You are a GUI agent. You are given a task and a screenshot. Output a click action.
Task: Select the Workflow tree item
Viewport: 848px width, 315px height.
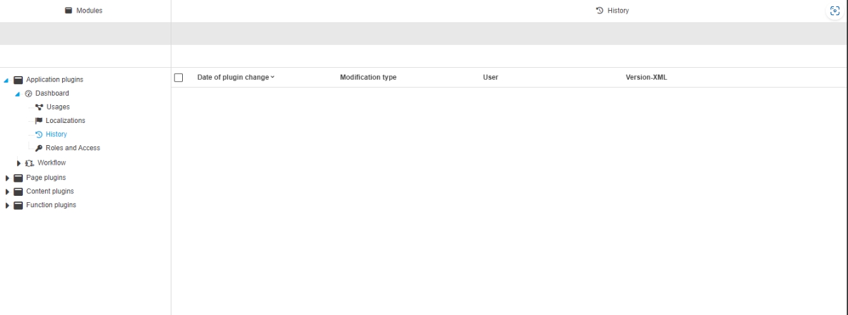[x=51, y=163]
